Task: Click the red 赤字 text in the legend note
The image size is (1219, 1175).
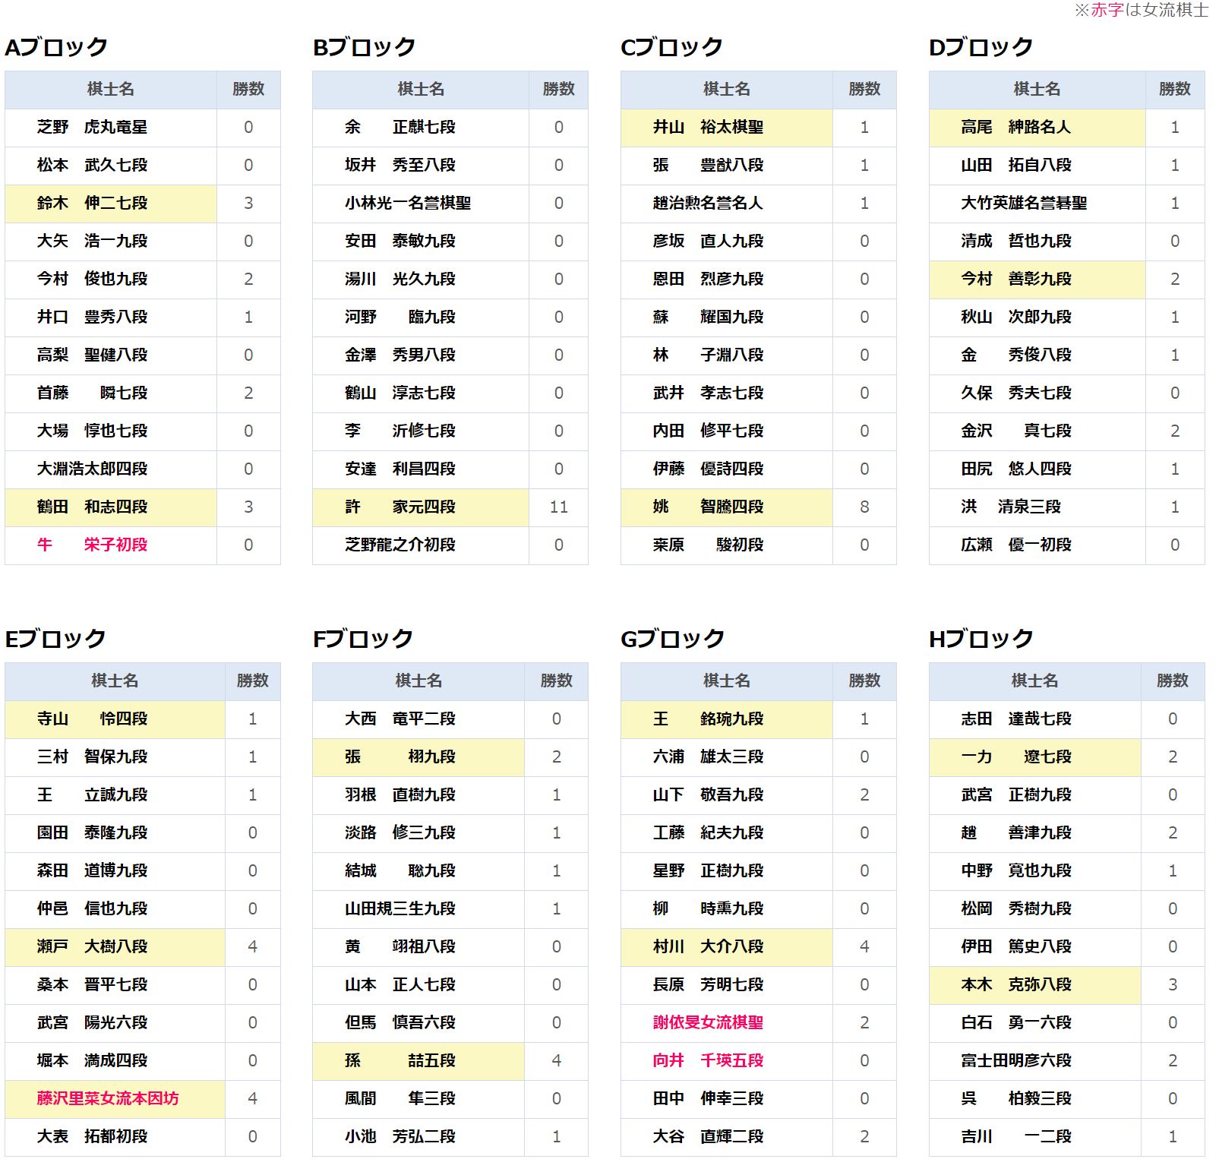Action: (1107, 10)
